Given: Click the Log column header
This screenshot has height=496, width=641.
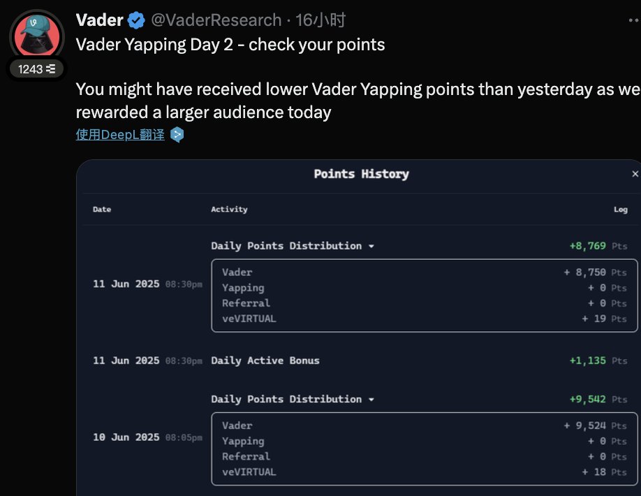Looking at the screenshot, I should tap(621, 210).
